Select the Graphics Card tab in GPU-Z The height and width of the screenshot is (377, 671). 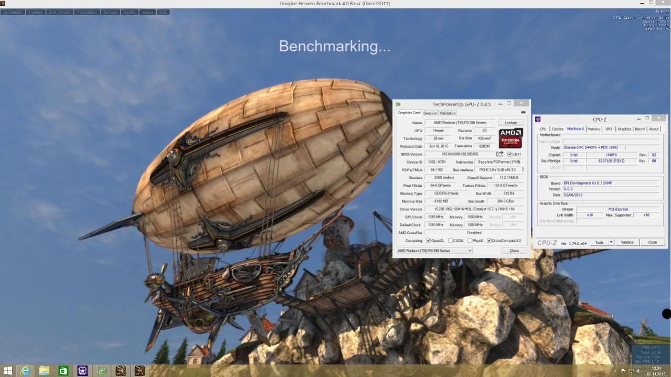(409, 113)
